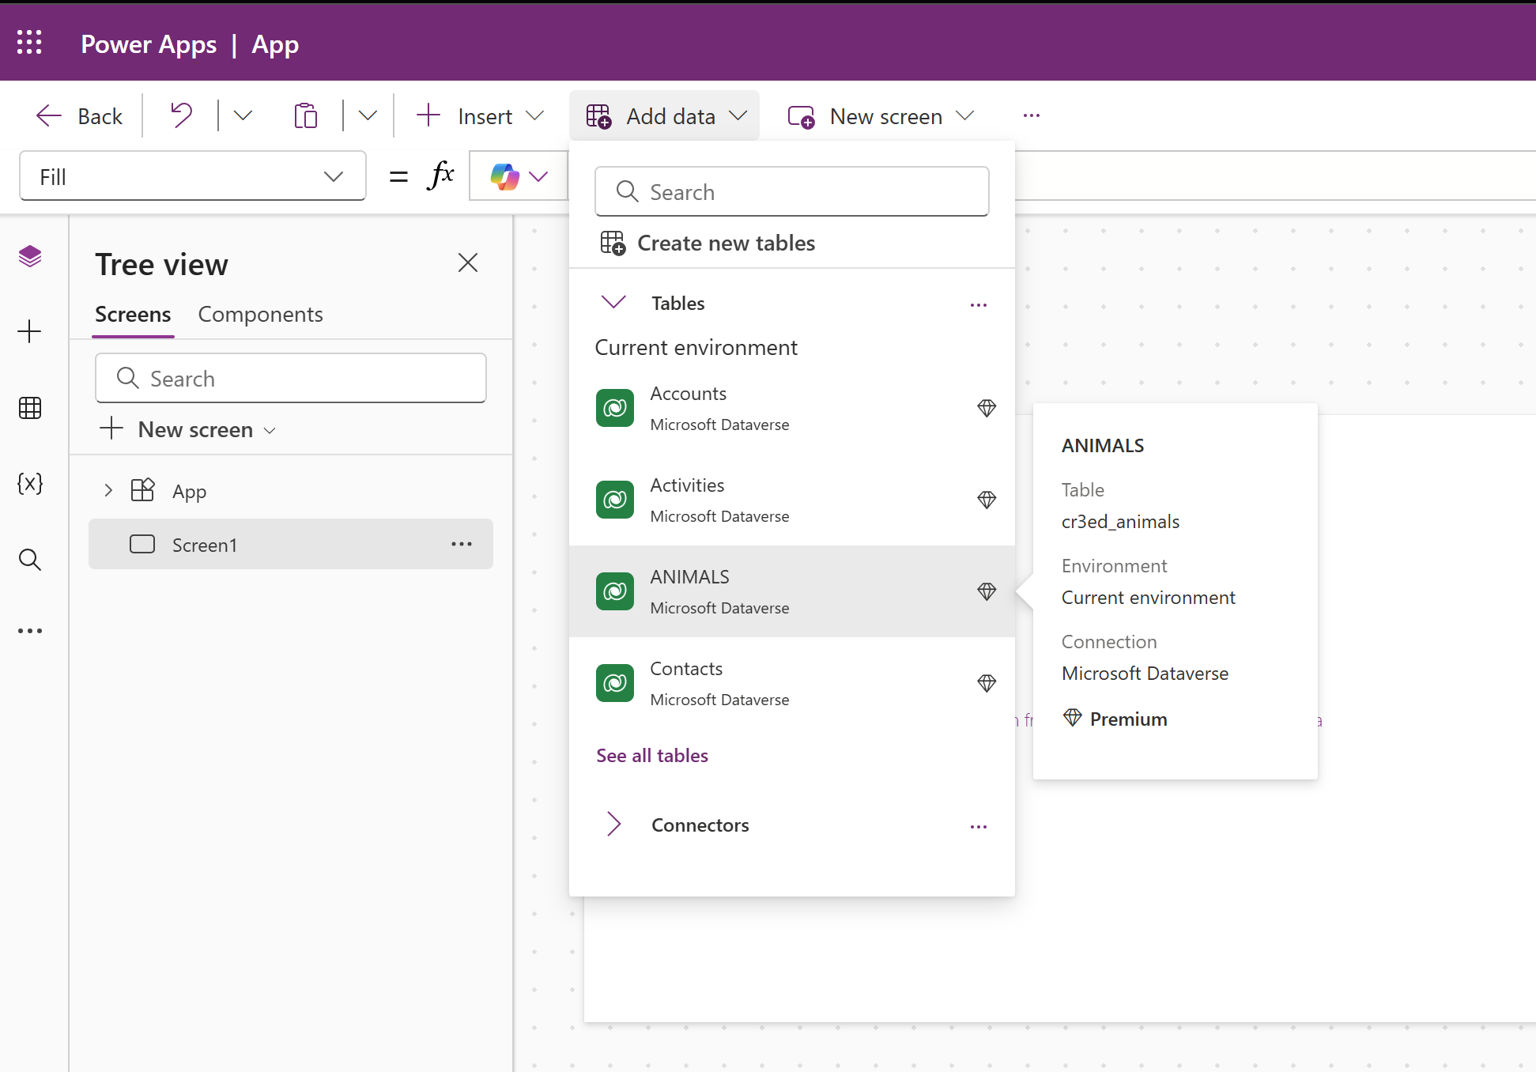Expand the Fill property dropdown

point(334,176)
